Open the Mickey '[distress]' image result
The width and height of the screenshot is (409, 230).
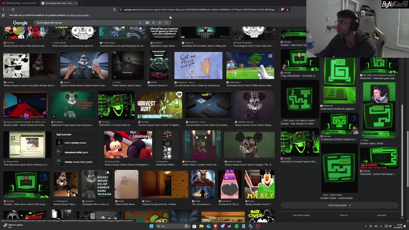128,145
